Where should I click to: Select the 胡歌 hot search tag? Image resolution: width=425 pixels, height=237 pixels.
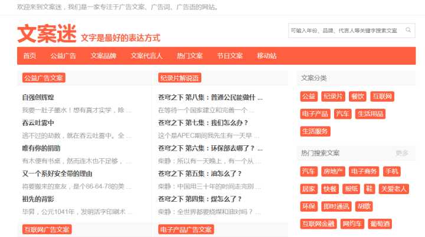(x=364, y=206)
